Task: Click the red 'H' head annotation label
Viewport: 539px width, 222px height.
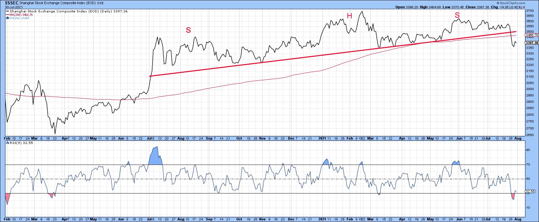Action: pyautogui.click(x=349, y=16)
